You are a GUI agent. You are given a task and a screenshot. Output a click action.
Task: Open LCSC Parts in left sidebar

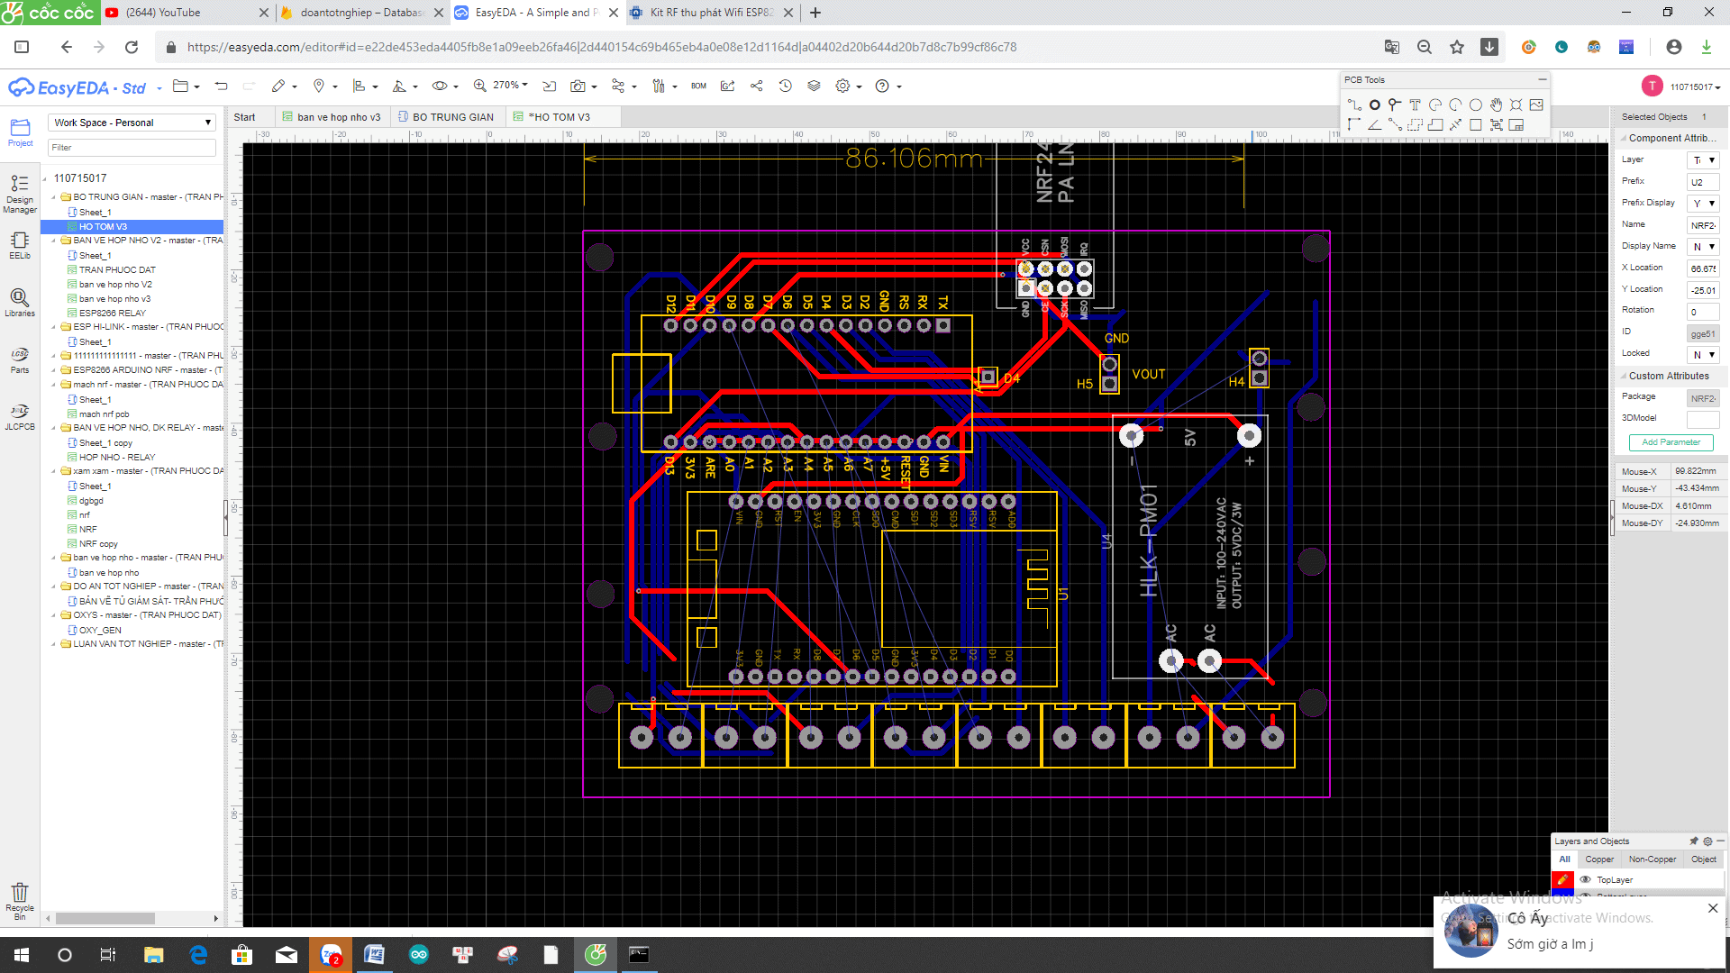[x=20, y=359]
